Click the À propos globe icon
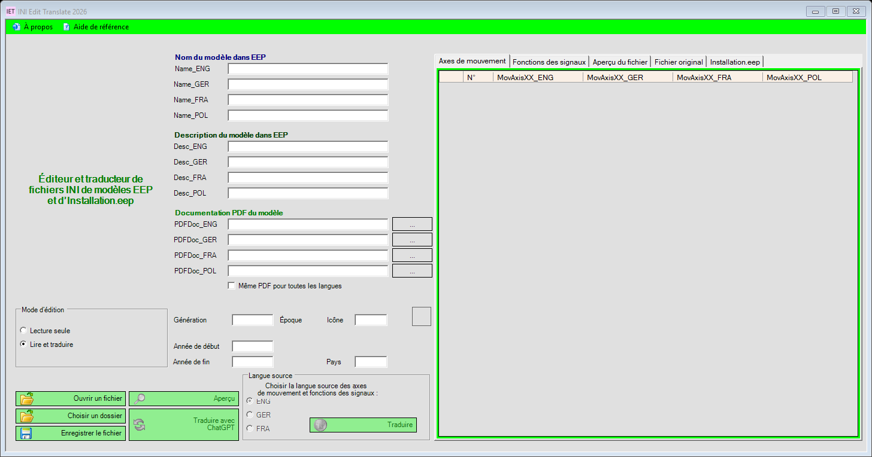The height and width of the screenshot is (457, 872). 16,27
